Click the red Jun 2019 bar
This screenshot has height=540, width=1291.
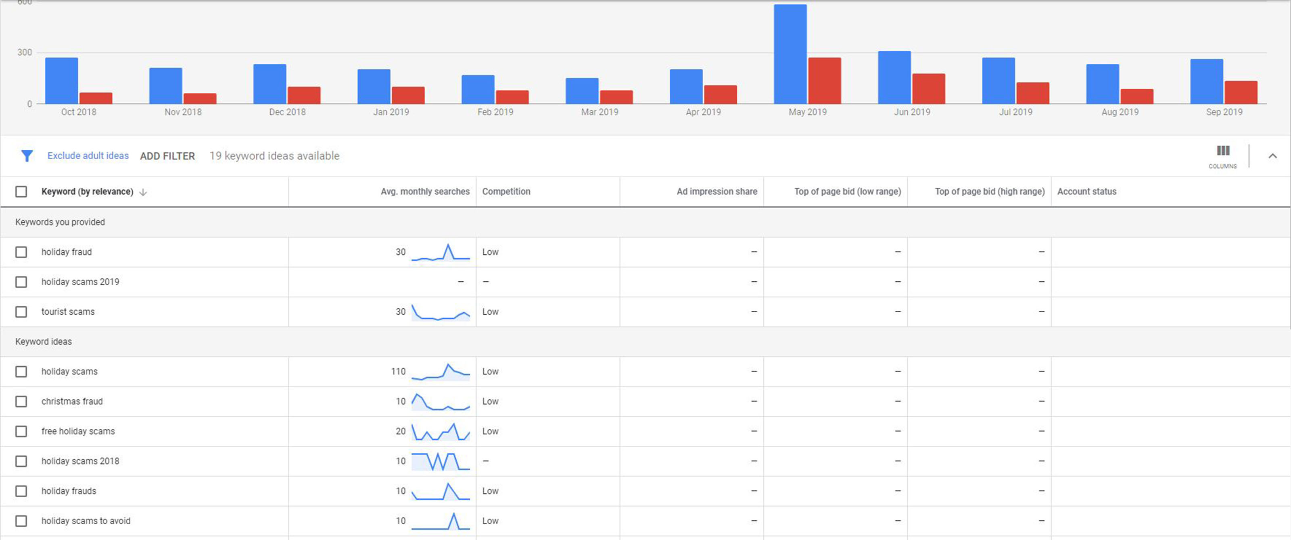click(928, 89)
